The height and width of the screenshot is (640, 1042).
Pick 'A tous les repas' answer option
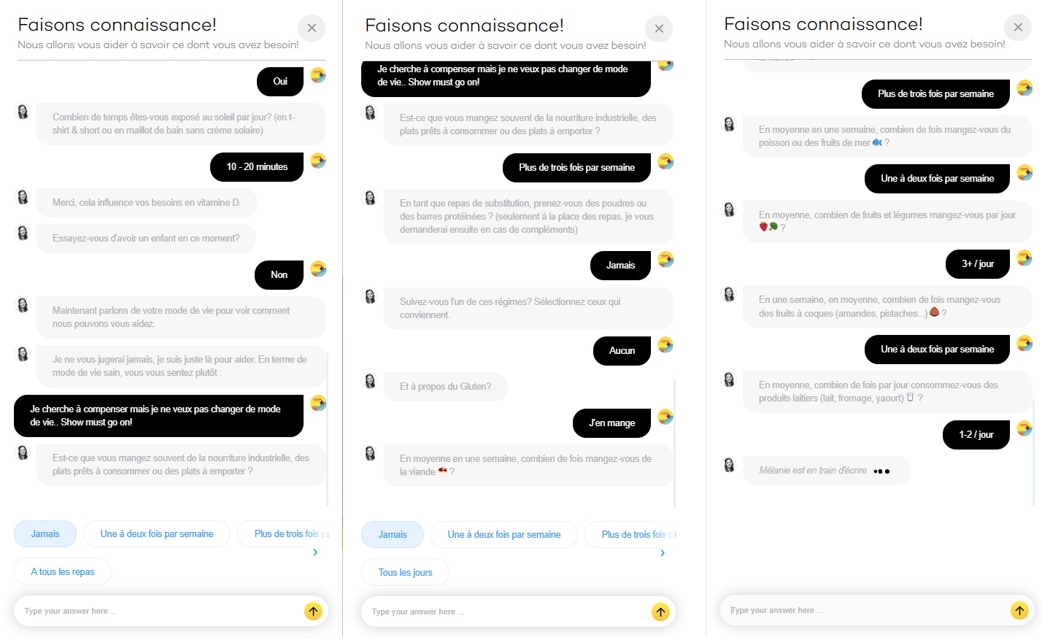pyautogui.click(x=63, y=572)
